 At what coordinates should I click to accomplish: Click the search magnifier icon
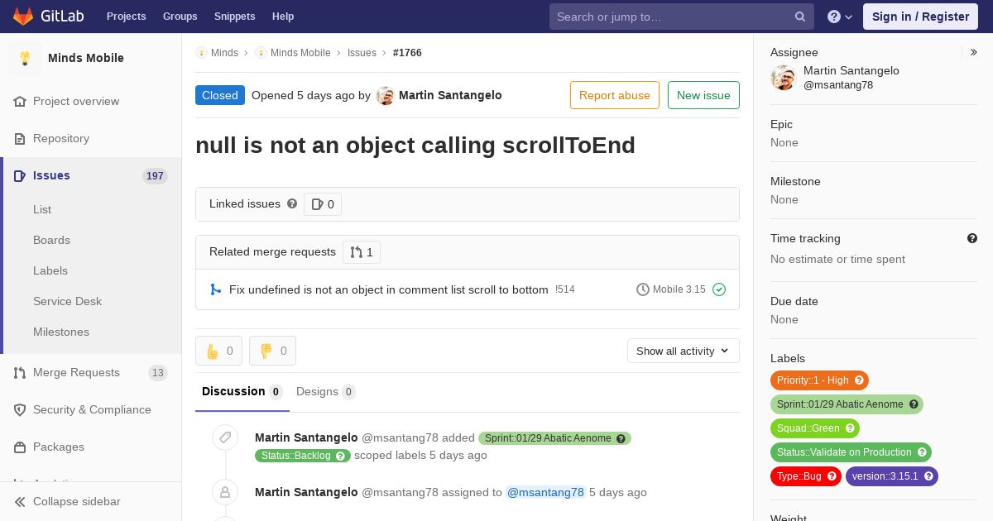(x=800, y=17)
